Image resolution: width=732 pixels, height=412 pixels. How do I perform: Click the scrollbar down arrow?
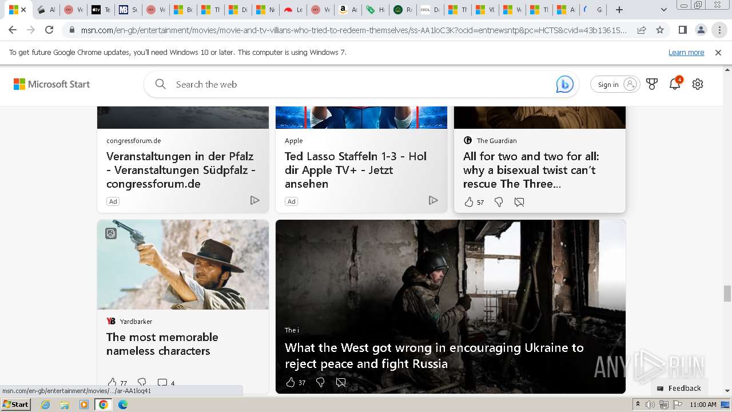tap(727, 391)
